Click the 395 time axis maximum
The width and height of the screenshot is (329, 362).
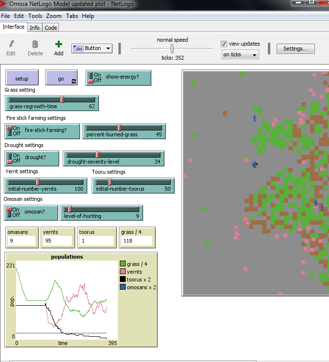click(113, 343)
